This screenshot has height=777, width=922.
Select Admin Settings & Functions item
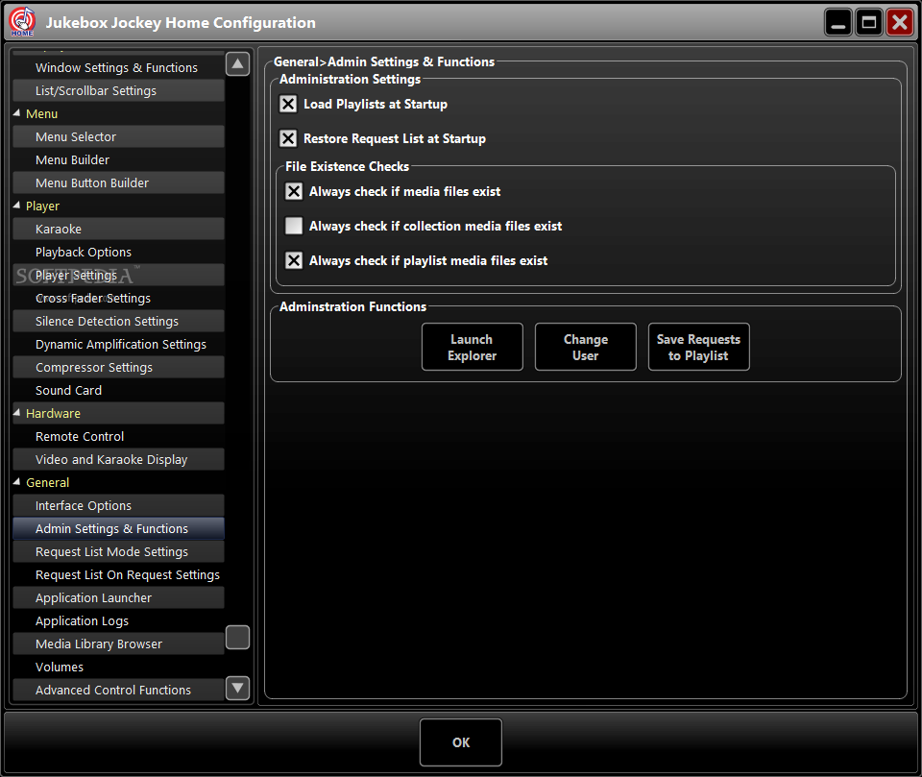[x=118, y=528]
